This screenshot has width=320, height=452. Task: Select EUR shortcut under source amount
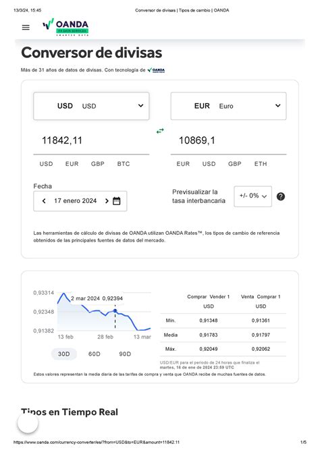72,164
